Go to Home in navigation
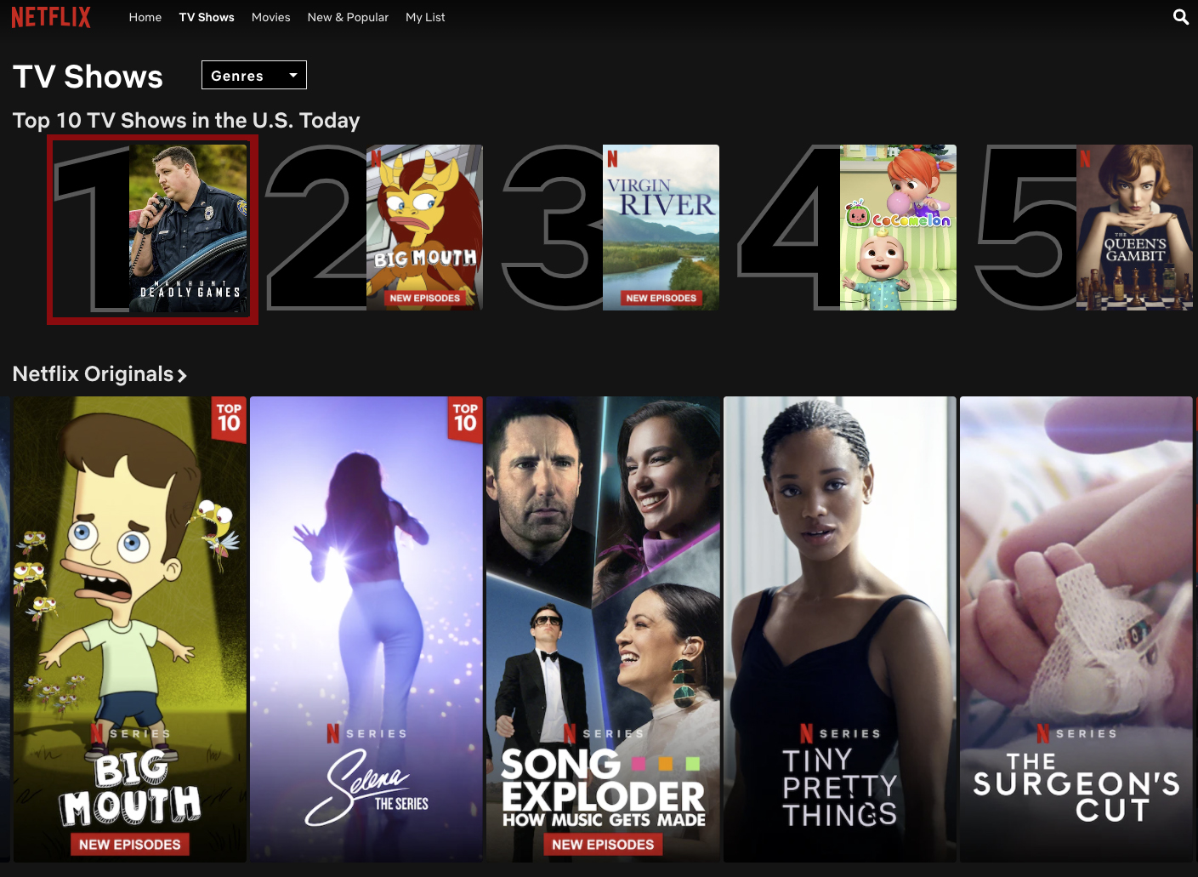 pyautogui.click(x=145, y=17)
